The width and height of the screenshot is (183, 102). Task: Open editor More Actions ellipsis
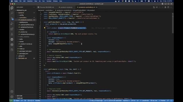tap(171, 7)
